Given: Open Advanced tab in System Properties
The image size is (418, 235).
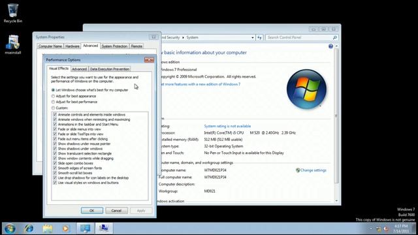Looking at the screenshot, I should [x=90, y=46].
